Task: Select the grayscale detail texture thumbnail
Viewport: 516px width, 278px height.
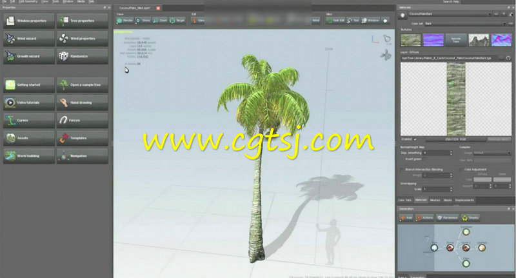Action: pos(479,40)
